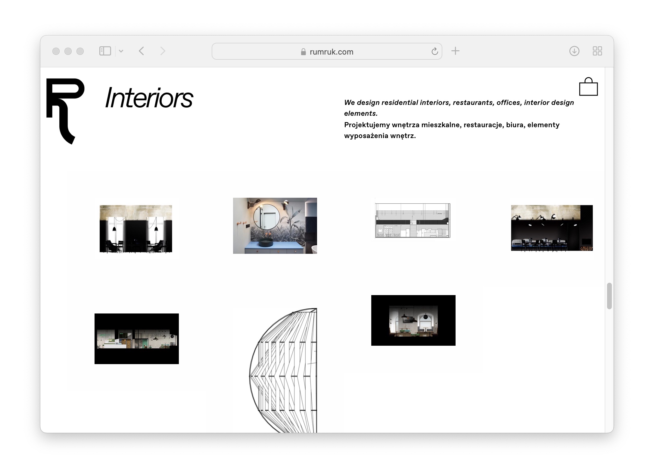Toggle the Safari sidebar button
Viewport: 654px width, 469px height.
pos(105,51)
